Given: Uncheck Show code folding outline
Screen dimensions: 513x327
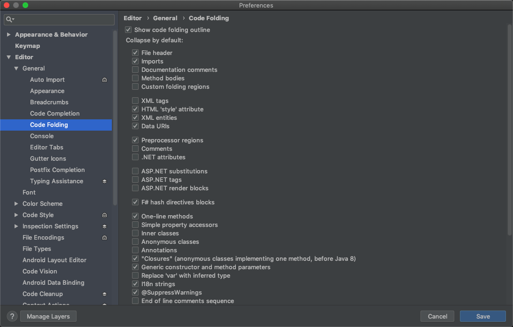Looking at the screenshot, I should [x=128, y=30].
